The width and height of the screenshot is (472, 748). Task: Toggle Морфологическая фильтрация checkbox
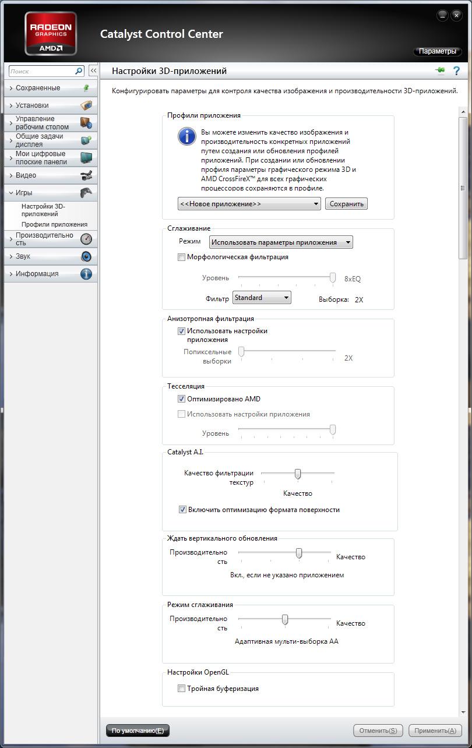coord(182,257)
